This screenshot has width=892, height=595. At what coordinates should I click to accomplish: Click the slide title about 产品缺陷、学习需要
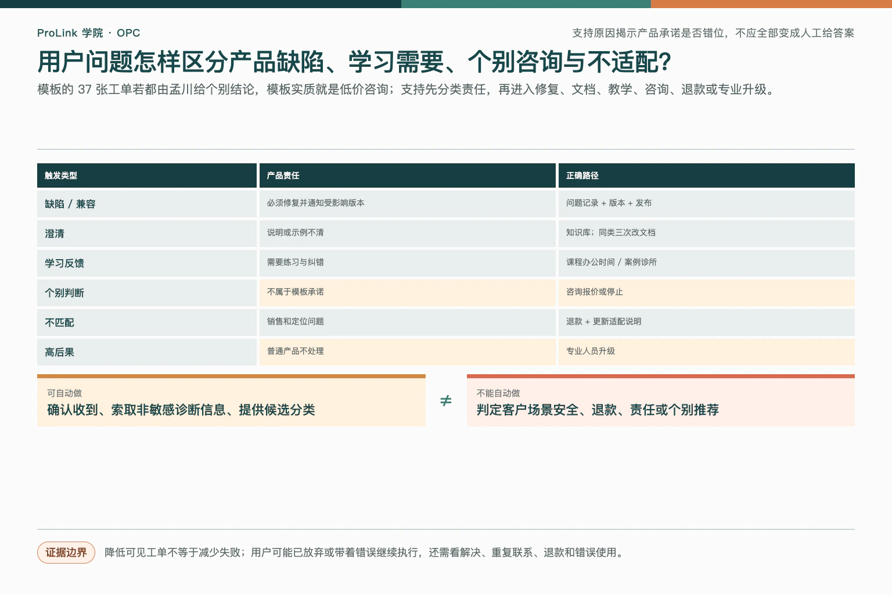click(354, 62)
